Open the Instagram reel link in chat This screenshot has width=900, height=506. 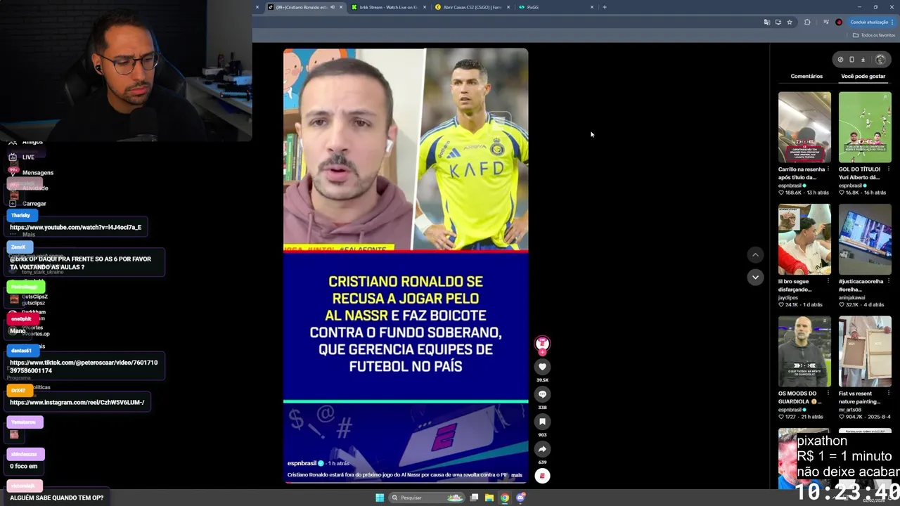pos(77,403)
